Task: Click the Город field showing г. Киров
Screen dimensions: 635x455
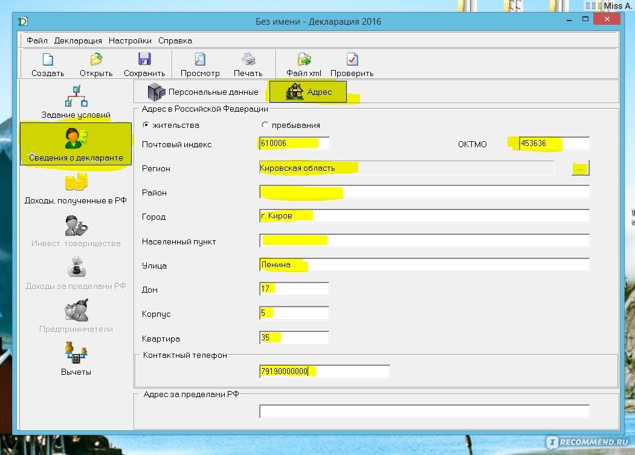Action: click(x=424, y=216)
